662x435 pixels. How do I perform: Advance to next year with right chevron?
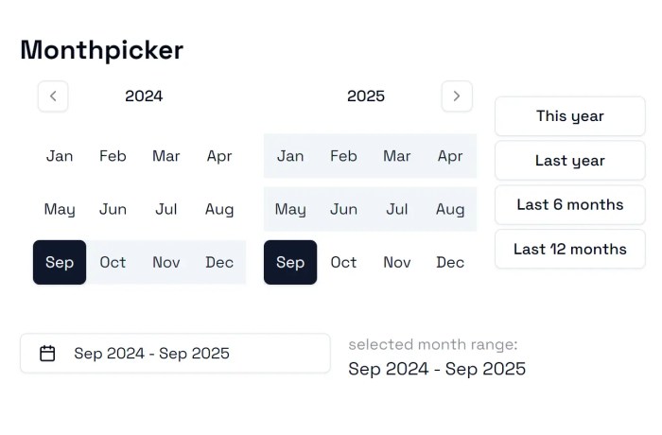point(457,96)
